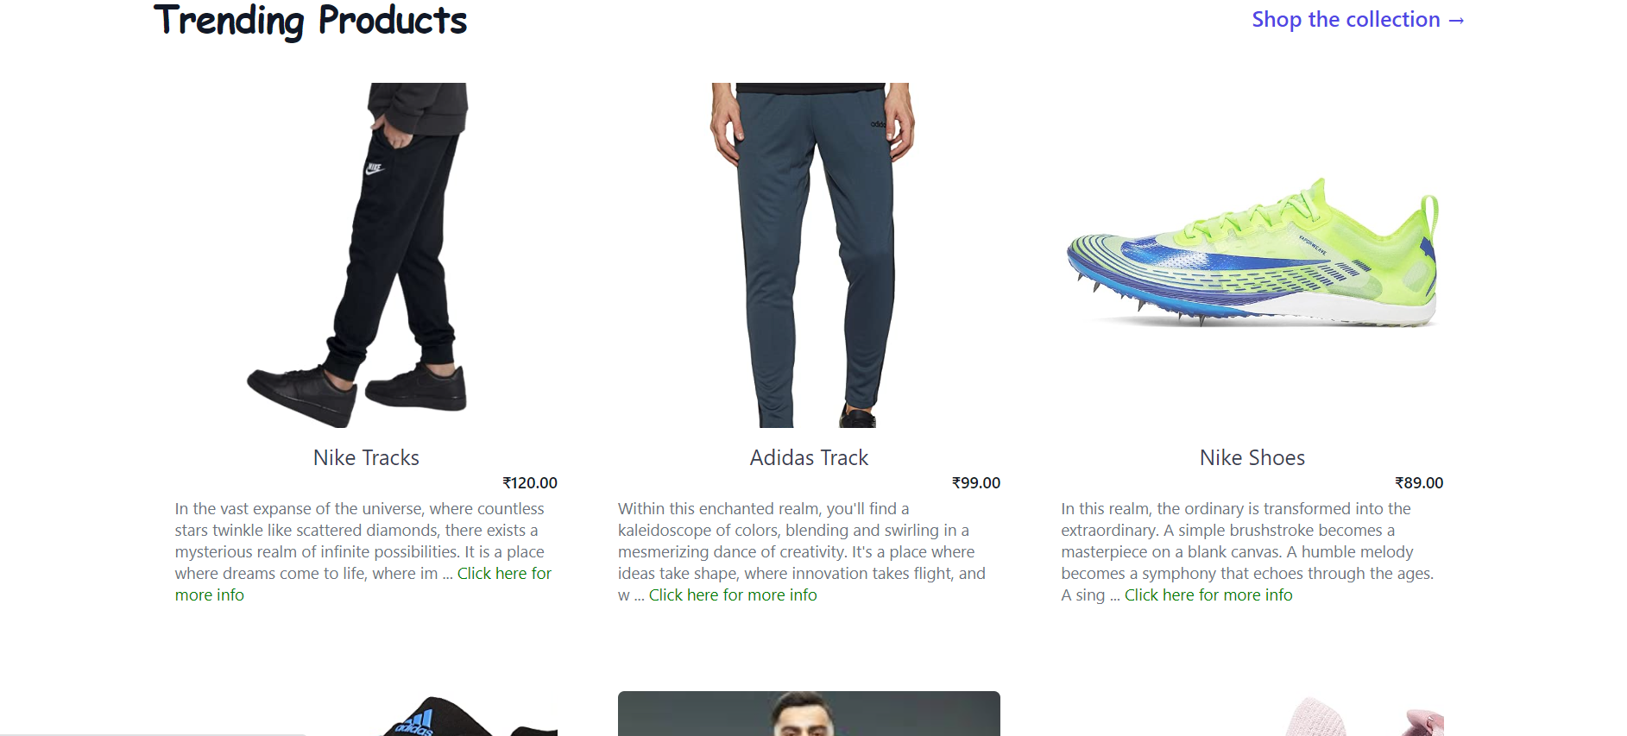The image size is (1627, 736).
Task: Click the Nike Shoes description paragraph
Action: (1247, 551)
